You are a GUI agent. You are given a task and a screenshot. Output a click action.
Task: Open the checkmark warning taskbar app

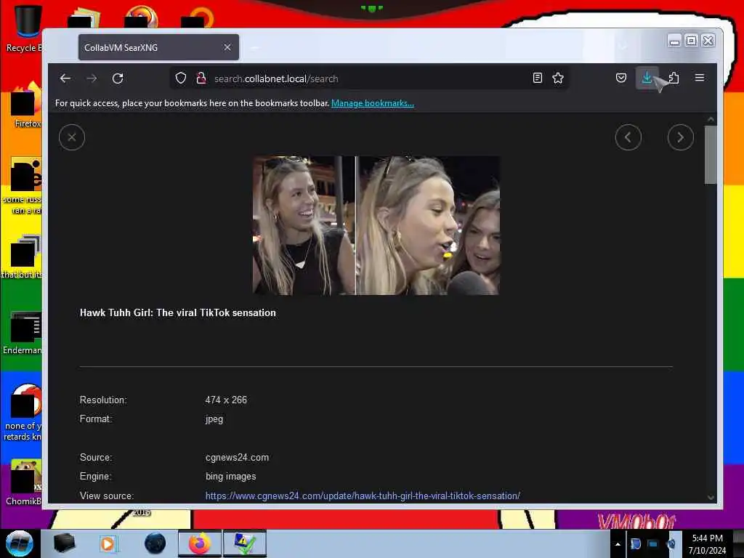(x=245, y=543)
